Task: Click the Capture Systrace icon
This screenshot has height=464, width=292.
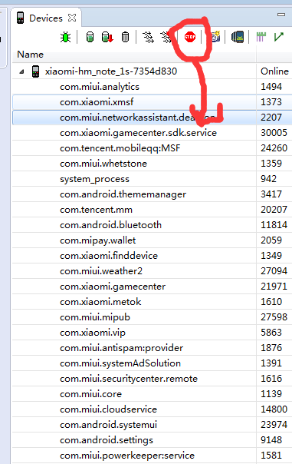Action: (261, 37)
